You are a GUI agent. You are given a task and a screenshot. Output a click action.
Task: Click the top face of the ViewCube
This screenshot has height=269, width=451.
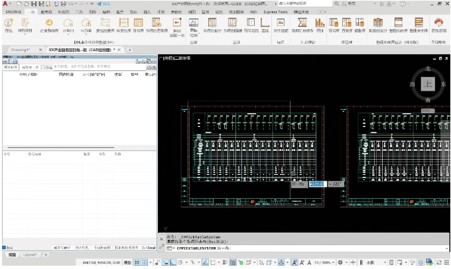click(428, 83)
